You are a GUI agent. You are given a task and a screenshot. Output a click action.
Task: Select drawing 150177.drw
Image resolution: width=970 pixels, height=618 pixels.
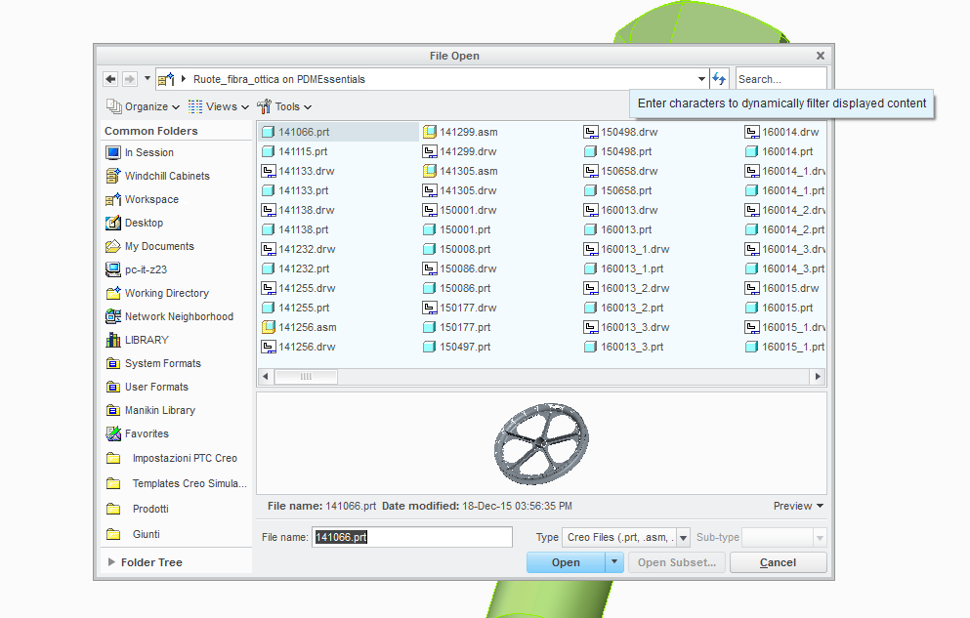[x=460, y=308]
